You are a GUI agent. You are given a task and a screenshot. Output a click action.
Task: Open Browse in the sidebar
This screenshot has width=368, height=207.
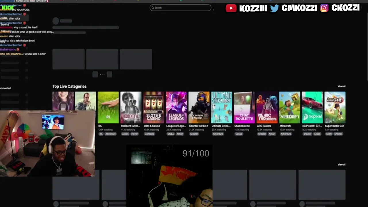coord(5,24)
